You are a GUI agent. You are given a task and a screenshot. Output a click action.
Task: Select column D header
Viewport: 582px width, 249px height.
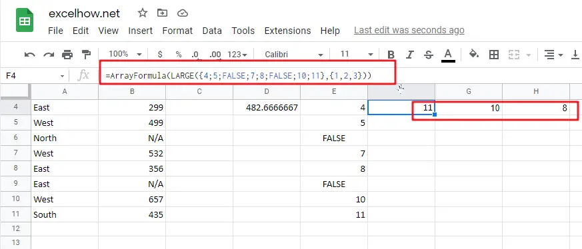[267, 91]
